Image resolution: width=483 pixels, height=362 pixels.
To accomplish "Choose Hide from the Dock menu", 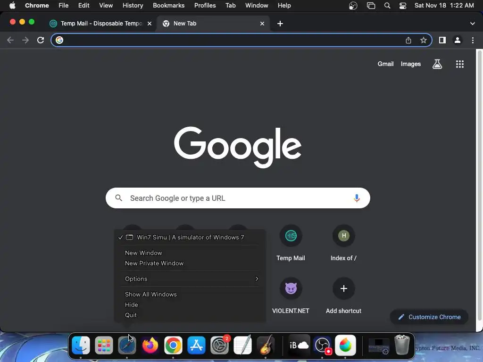I will coord(131,305).
